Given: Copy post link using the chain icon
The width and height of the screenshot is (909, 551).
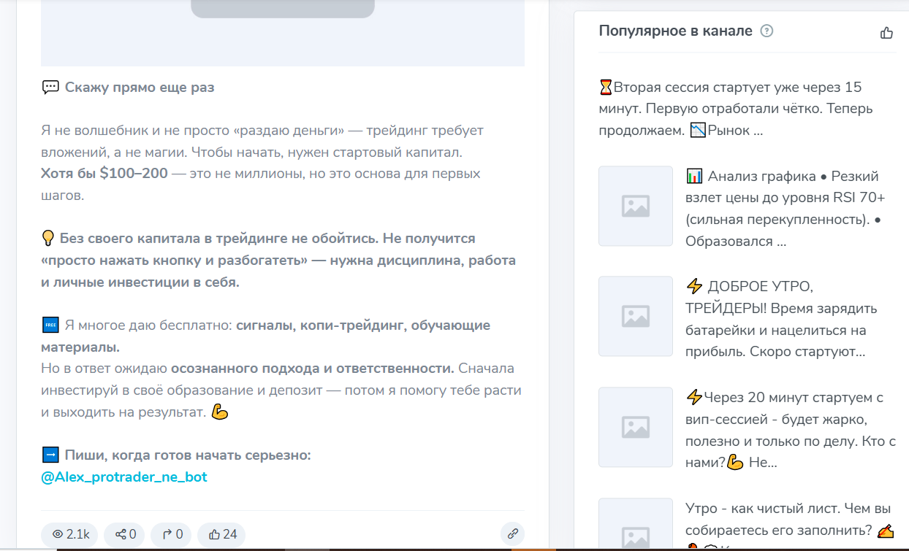Looking at the screenshot, I should [512, 534].
